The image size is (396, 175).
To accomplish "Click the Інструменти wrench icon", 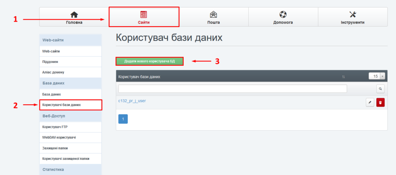I will (x=353, y=15).
